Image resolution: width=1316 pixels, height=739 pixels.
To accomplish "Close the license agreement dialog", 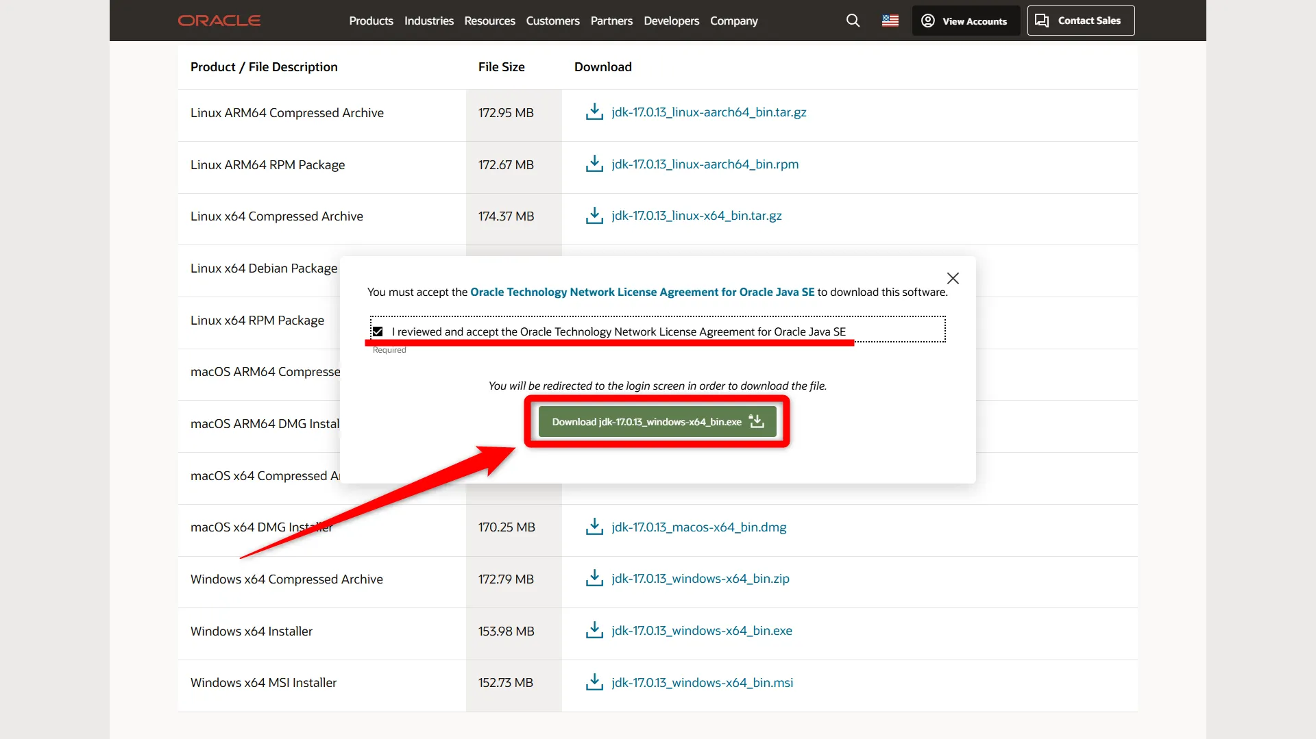I will point(953,278).
